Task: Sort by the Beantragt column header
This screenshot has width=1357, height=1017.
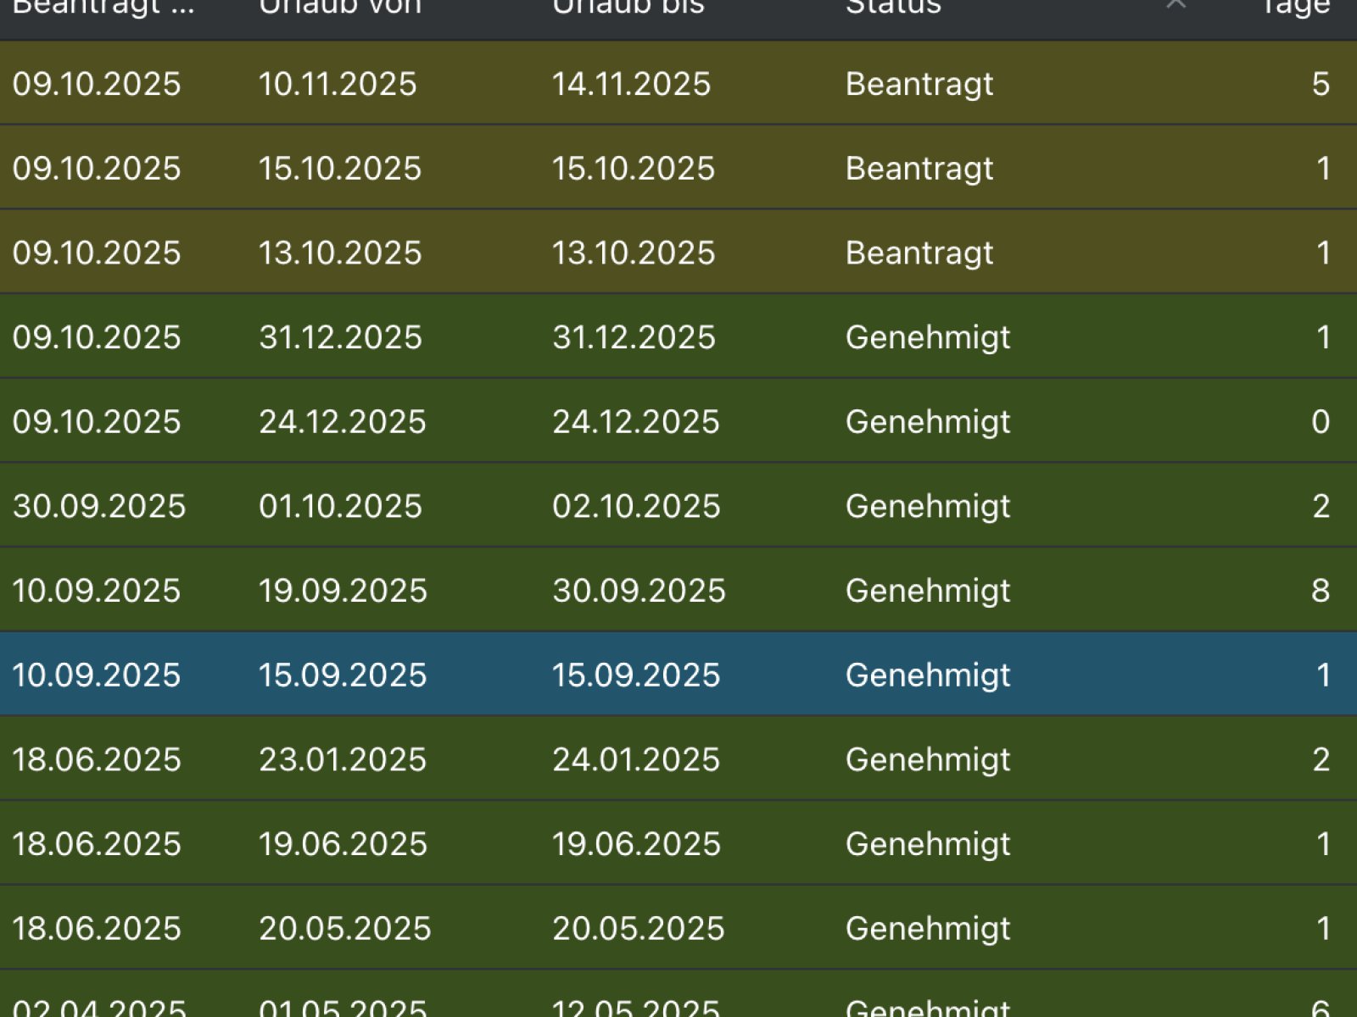Action: (103, 7)
